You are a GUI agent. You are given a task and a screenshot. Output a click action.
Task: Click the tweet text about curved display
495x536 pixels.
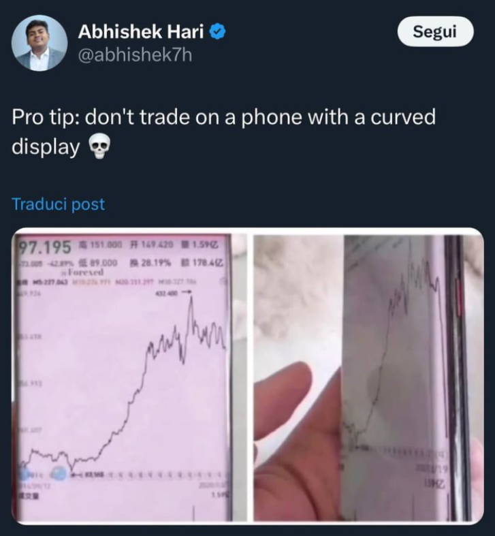point(223,132)
